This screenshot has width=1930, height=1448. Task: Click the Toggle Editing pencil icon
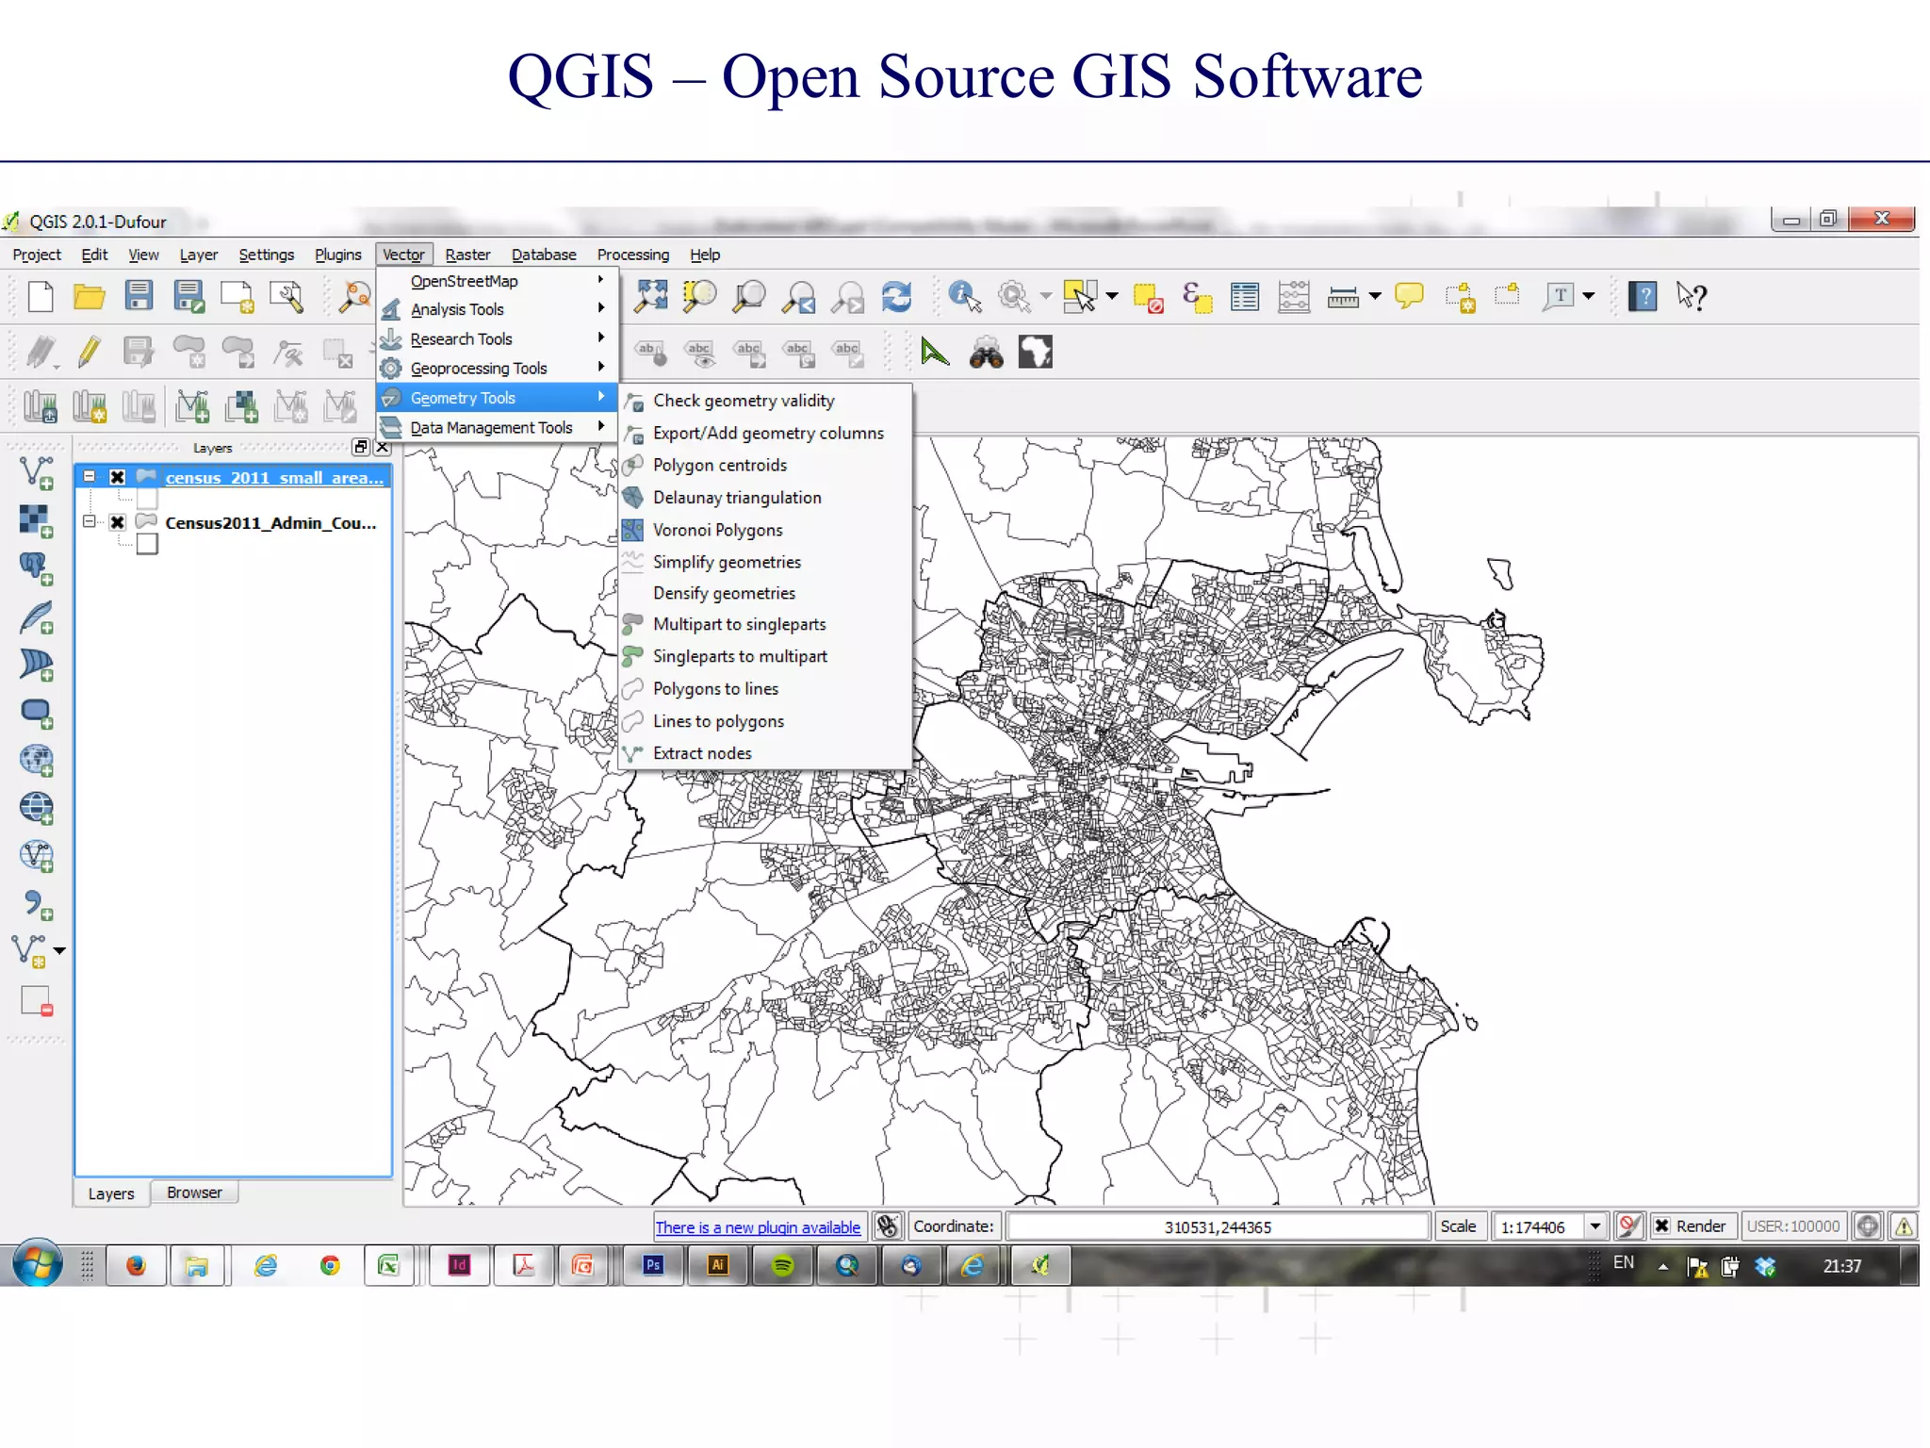(89, 352)
